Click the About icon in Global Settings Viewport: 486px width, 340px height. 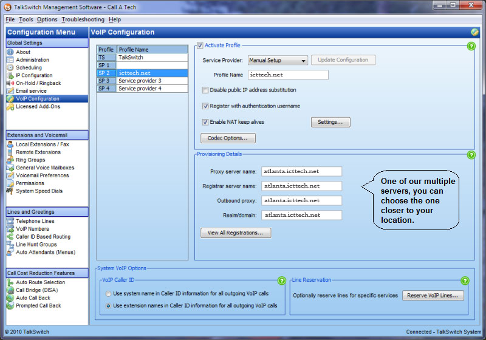[x=10, y=52]
